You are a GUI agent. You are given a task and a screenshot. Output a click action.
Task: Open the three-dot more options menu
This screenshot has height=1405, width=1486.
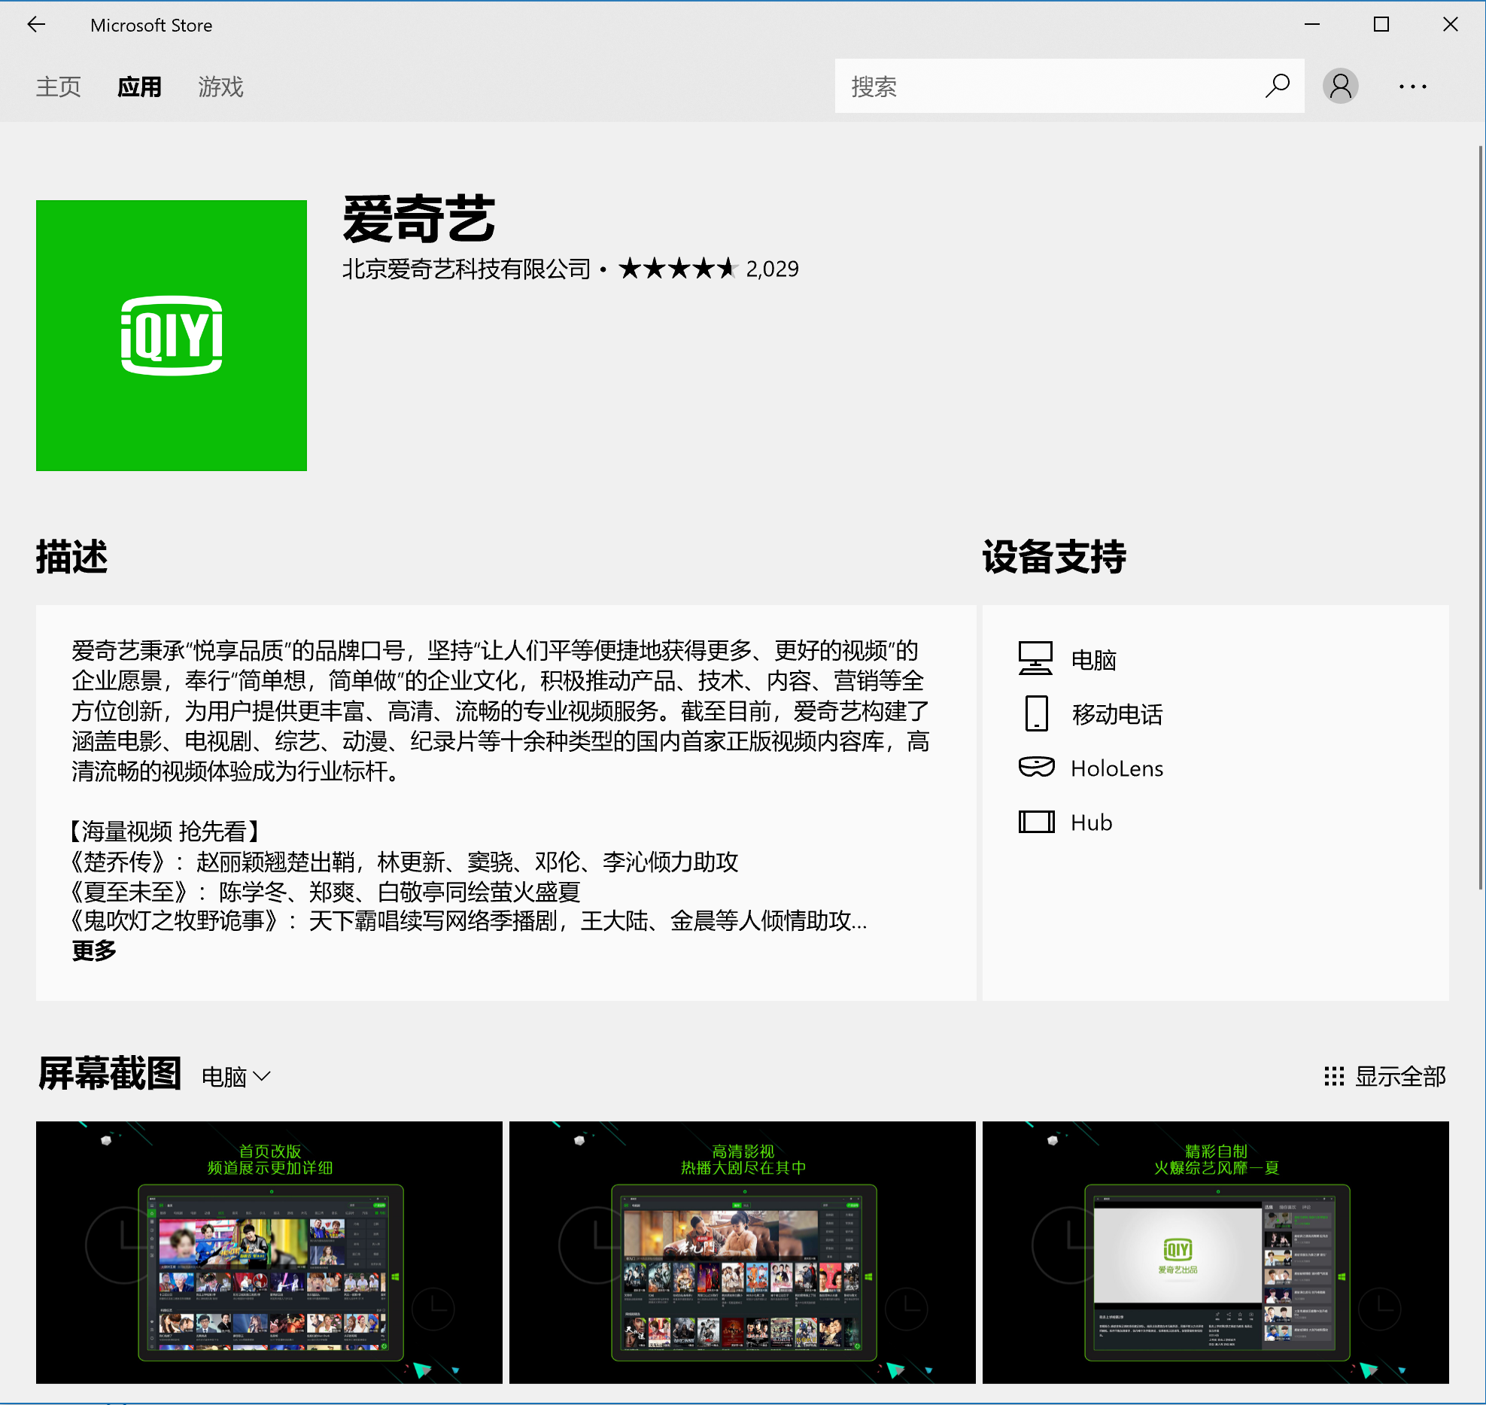1412,87
